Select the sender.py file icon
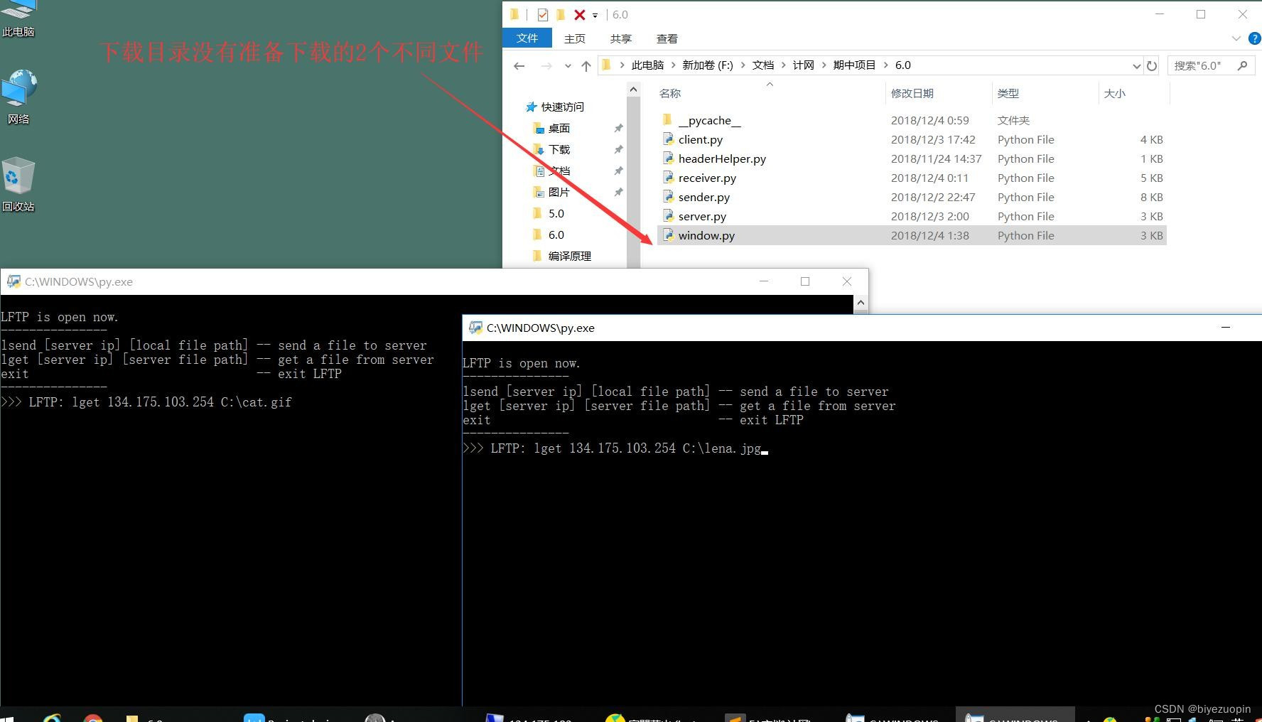 coord(668,197)
